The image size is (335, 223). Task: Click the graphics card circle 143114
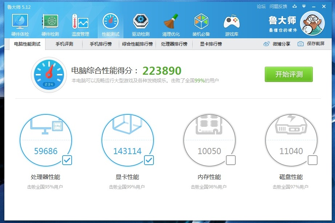tap(128, 140)
